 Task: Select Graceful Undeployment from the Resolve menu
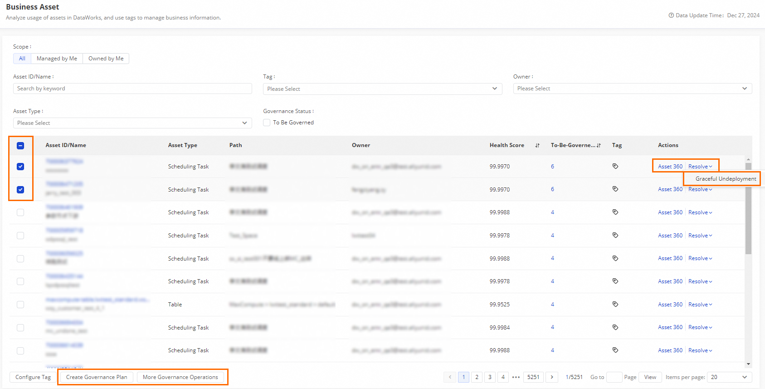pos(726,179)
